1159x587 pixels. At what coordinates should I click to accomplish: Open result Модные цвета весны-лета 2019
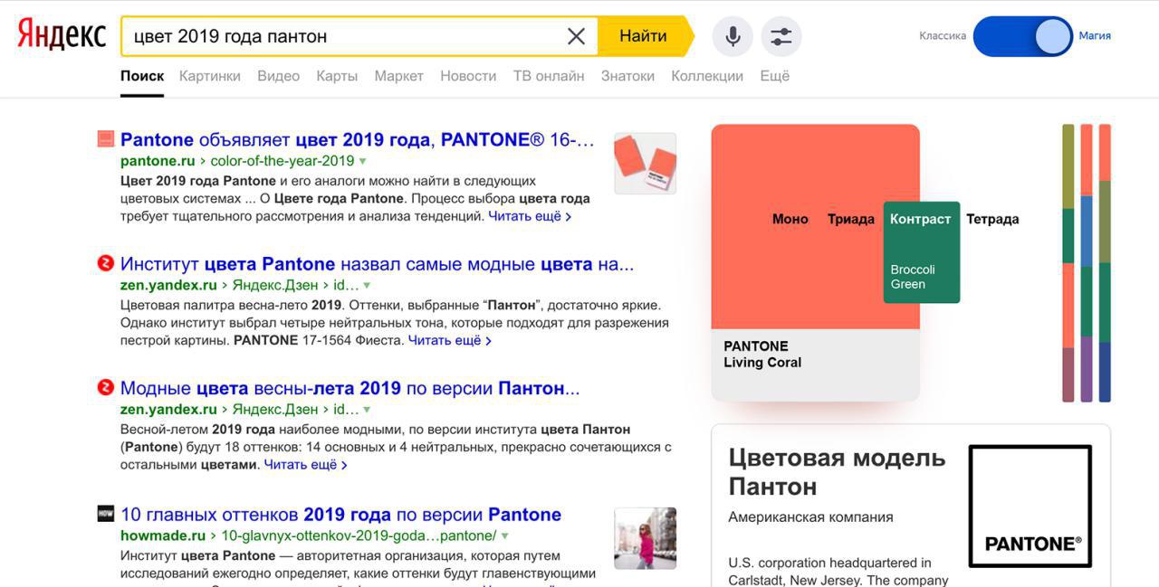pos(350,388)
